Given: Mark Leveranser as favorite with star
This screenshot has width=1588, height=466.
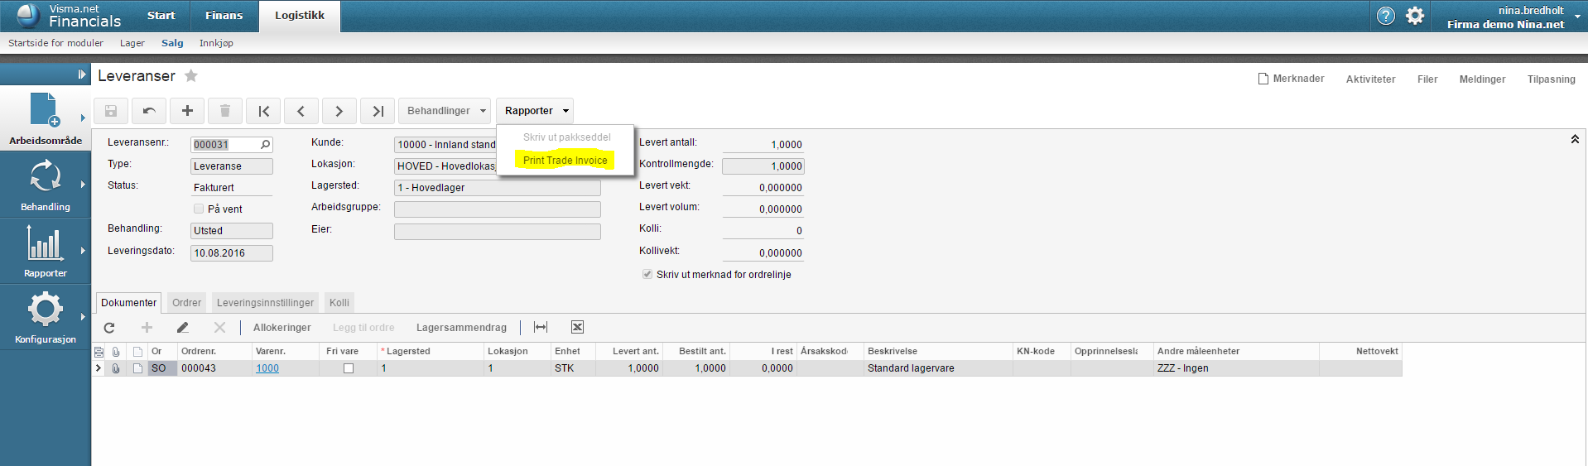Looking at the screenshot, I should click(191, 76).
